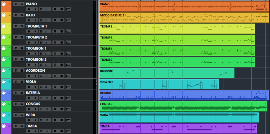The height and width of the screenshot is (134, 270).
Task: Select the TROMBON 1 track name
Action: click(36, 48)
